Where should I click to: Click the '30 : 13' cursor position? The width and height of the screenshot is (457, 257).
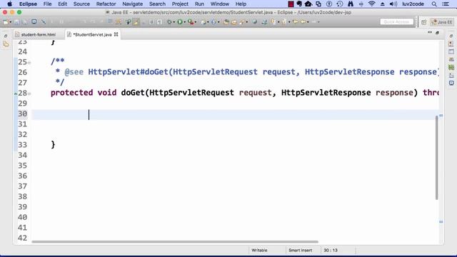[331, 251]
